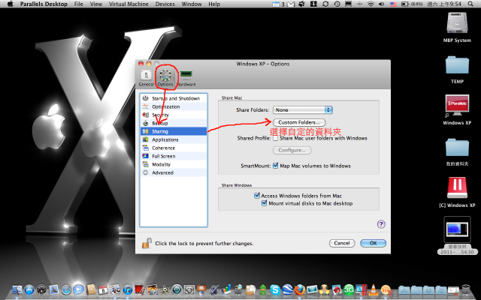Open the 3G app in the dock
Image resolution: width=481 pixels, height=300 pixels.
coord(349,289)
